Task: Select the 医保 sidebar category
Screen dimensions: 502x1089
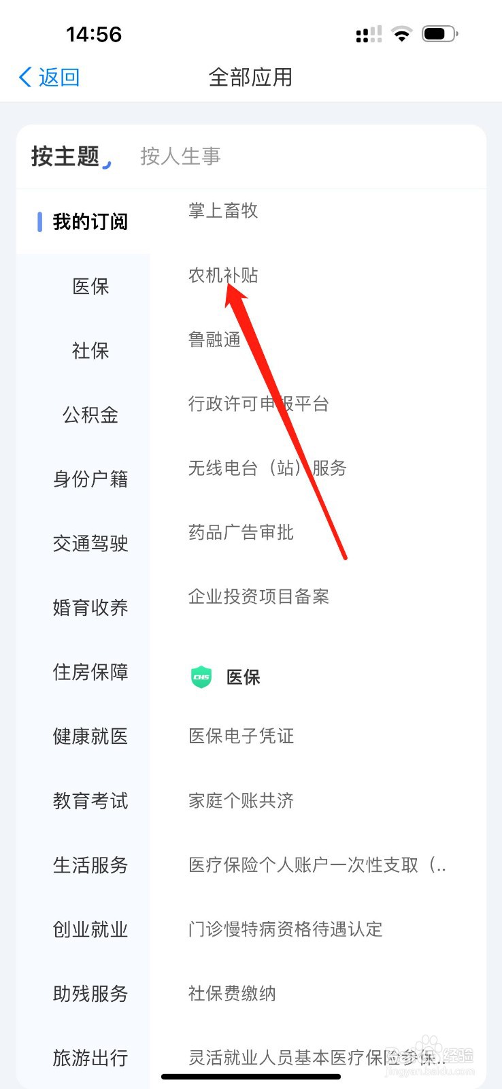Action: coord(90,287)
